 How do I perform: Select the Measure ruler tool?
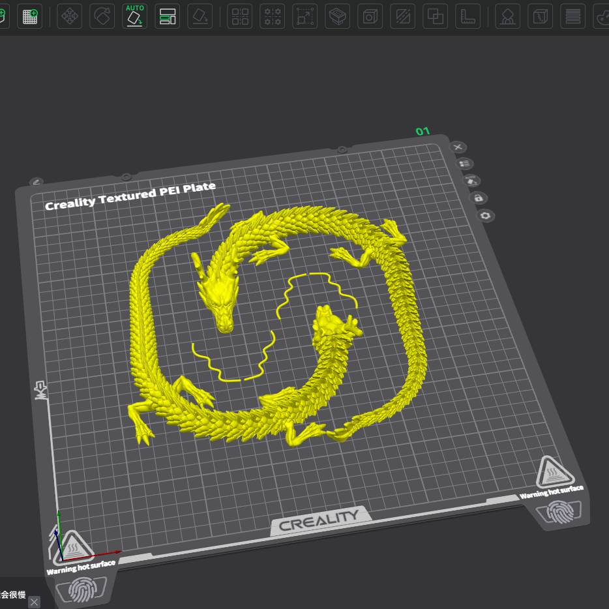coord(468,16)
